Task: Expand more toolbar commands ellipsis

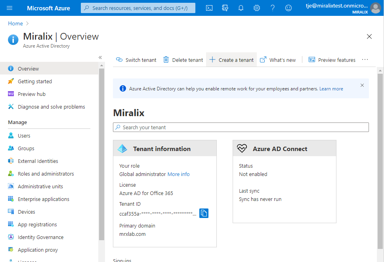Action: (x=365, y=60)
